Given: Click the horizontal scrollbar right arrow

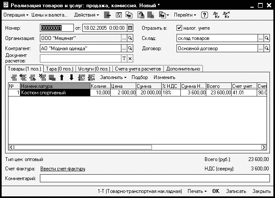Looking at the screenshot, I should 264,147.
